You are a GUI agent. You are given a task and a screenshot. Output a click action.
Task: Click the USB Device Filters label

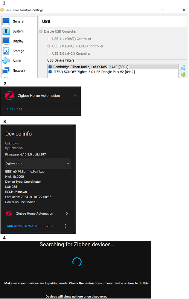(61, 60)
